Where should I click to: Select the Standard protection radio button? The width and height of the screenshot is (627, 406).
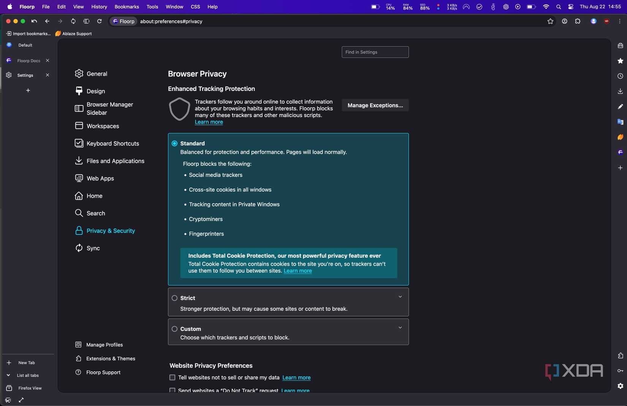(174, 143)
